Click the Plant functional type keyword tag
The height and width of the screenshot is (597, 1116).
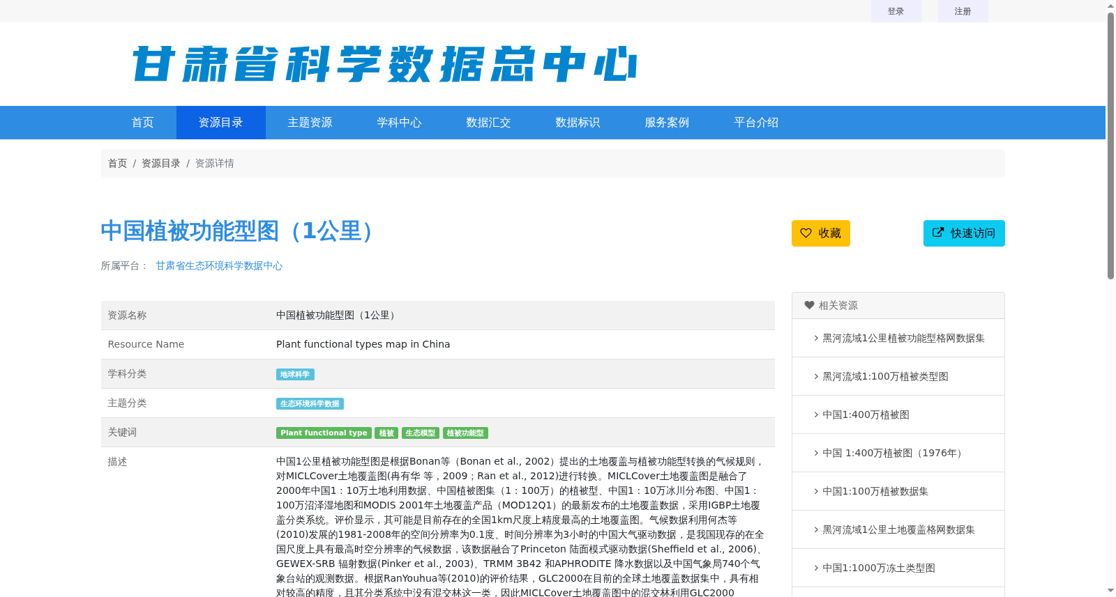(x=324, y=433)
